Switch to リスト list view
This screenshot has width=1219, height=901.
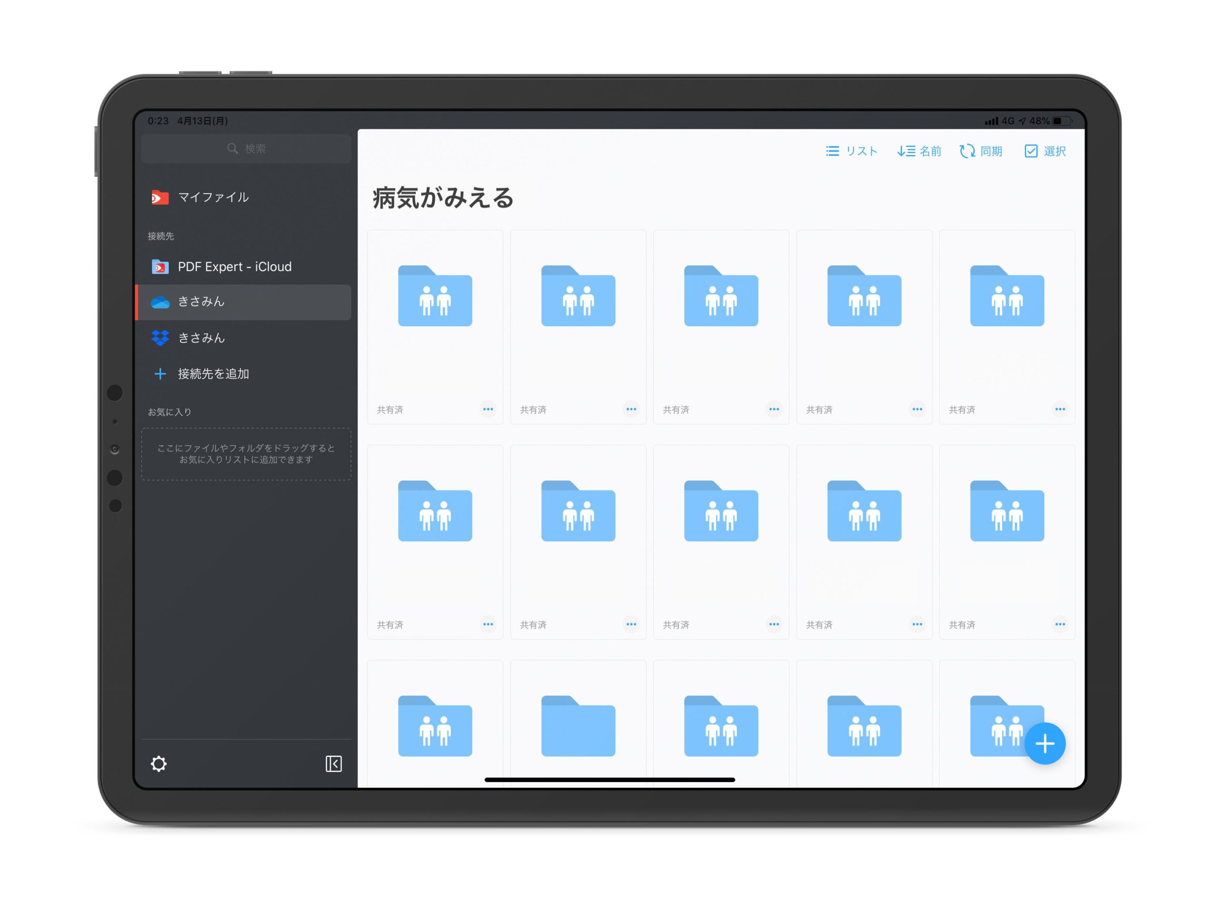851,151
